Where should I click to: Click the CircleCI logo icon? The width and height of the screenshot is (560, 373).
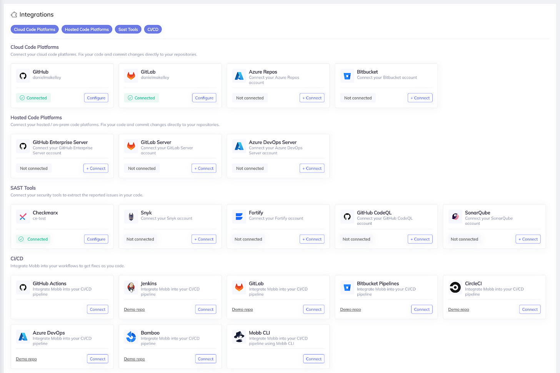[x=455, y=287]
